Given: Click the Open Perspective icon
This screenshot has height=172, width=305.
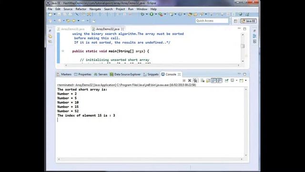Looking at the screenshot, I should (x=235, y=21).
